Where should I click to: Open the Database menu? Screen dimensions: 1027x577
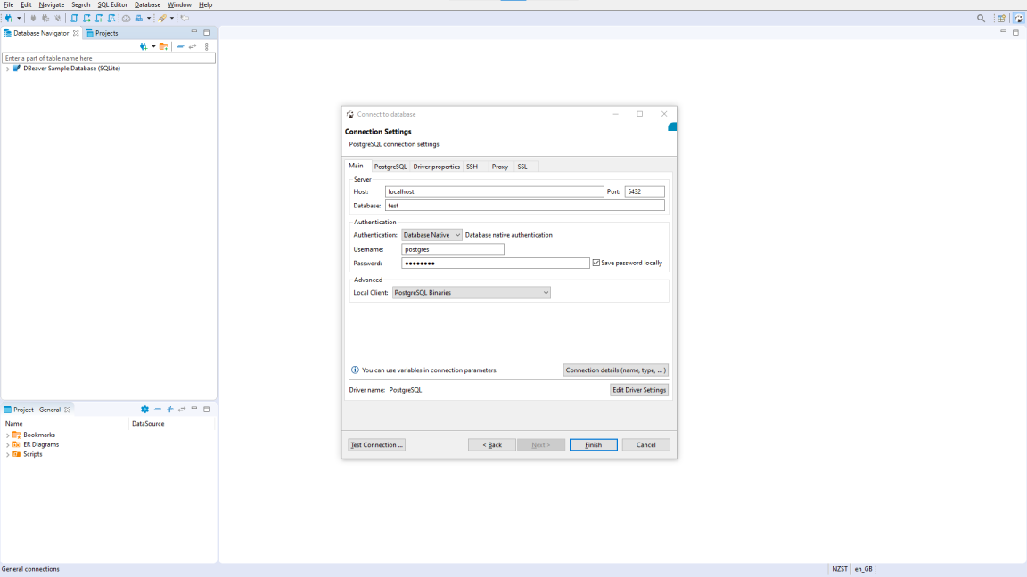click(x=147, y=4)
